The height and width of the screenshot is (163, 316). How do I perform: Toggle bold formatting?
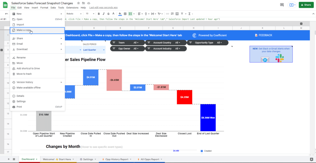99,14
